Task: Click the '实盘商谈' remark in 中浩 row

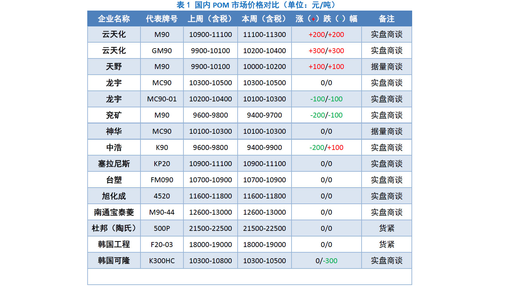Action: click(387, 148)
